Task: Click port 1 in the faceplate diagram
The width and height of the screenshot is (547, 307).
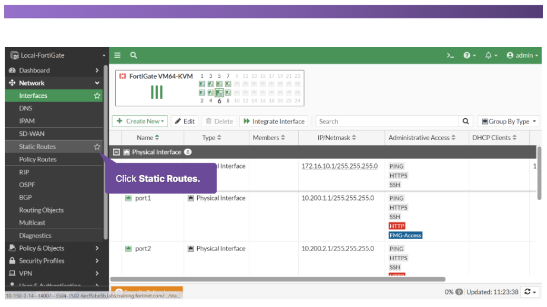Action: [202, 84]
